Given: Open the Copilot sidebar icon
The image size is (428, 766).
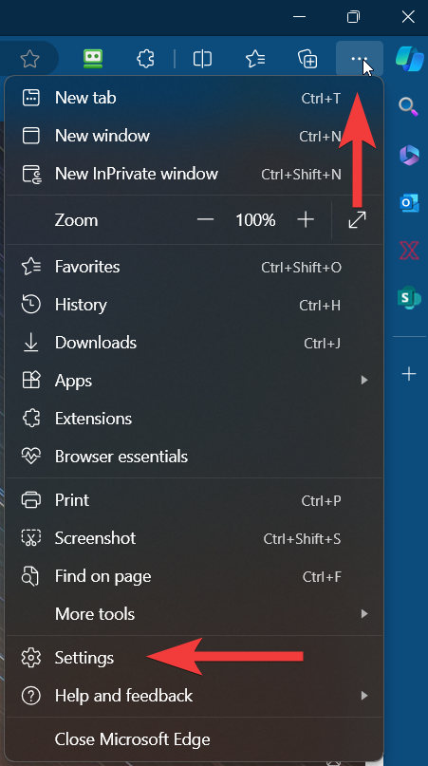Looking at the screenshot, I should click(409, 59).
